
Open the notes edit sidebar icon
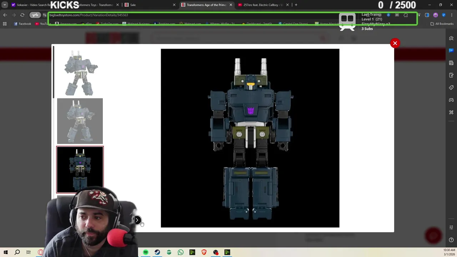[x=451, y=75]
